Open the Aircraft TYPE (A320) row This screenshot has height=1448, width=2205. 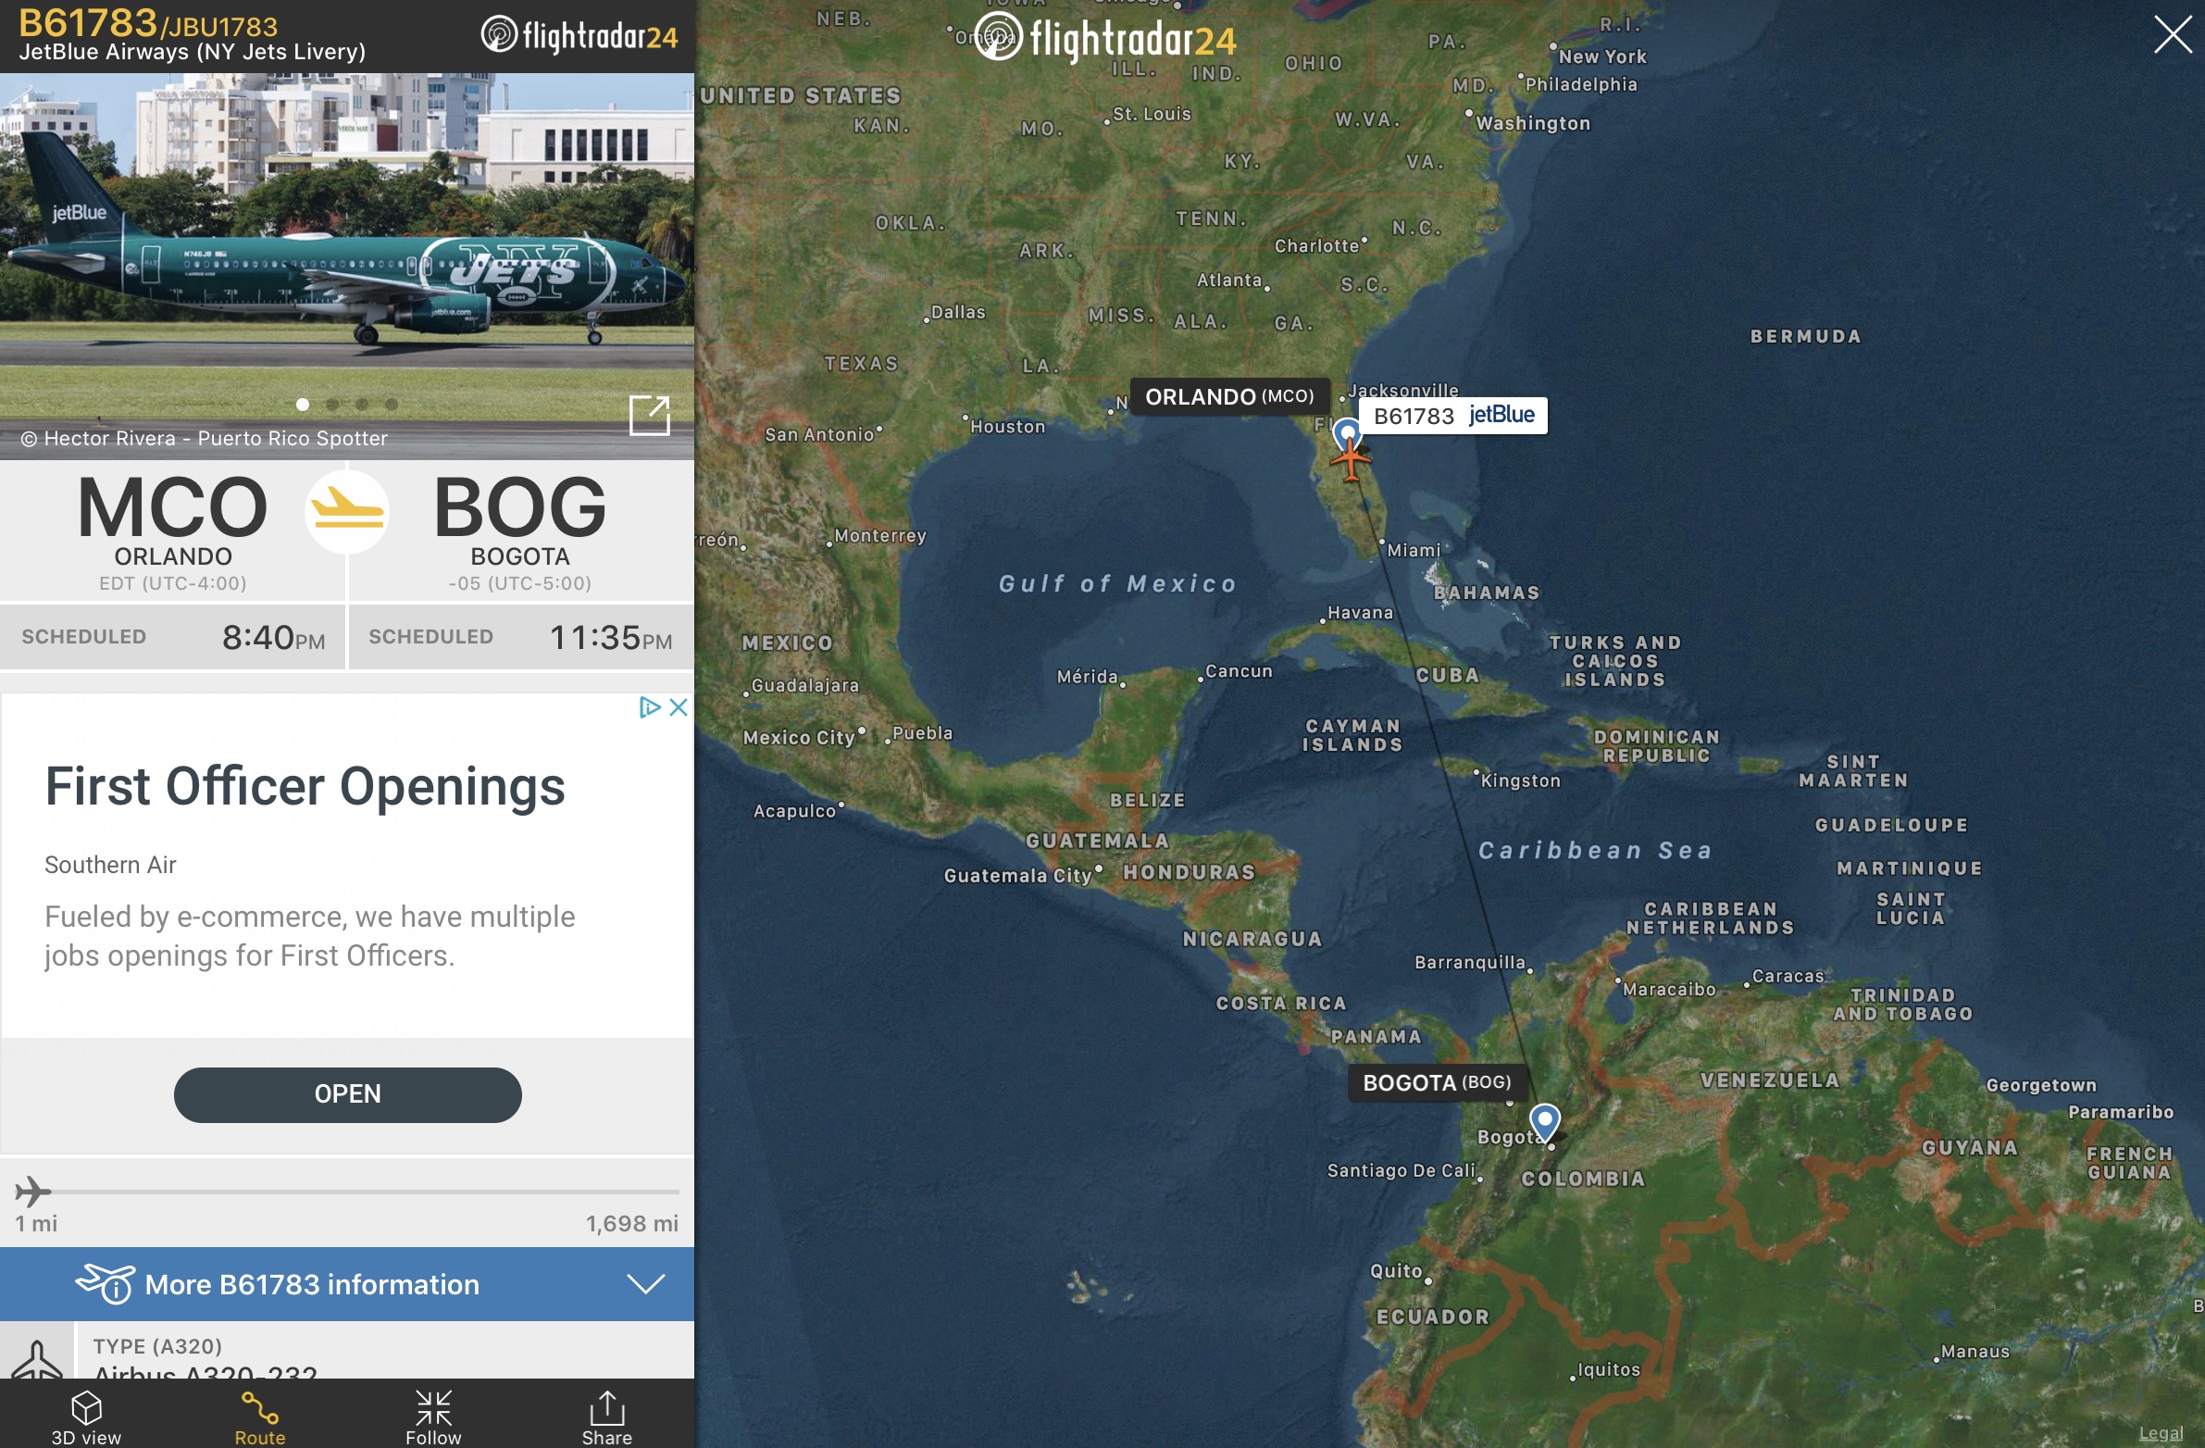click(346, 1351)
